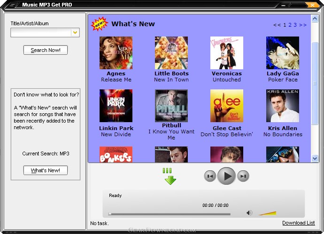
Task: Go to results page 3
Action: coord(295,25)
